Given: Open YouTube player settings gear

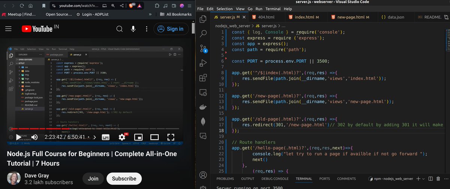Looking at the screenshot, I should (122, 137).
